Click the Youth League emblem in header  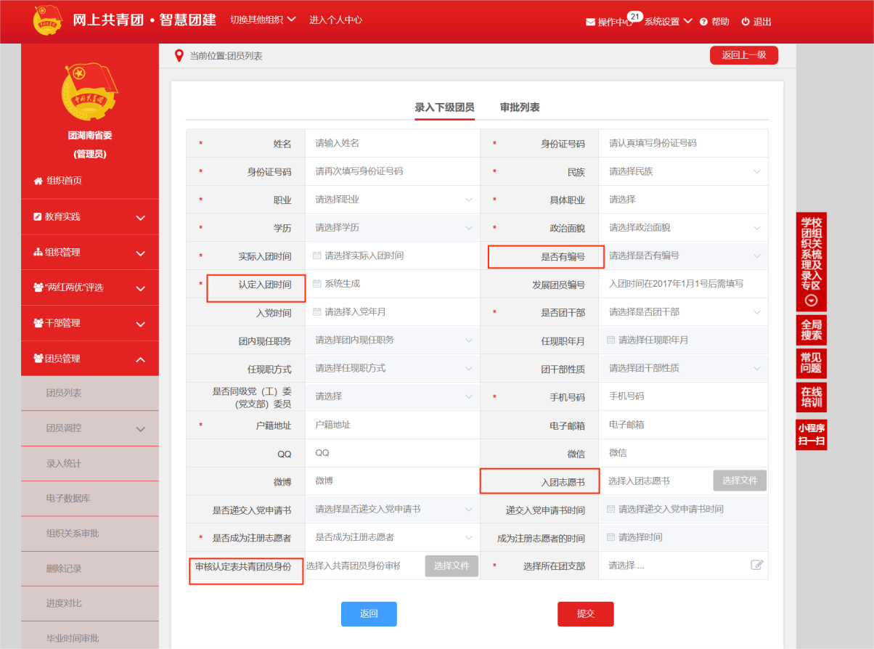[x=48, y=20]
